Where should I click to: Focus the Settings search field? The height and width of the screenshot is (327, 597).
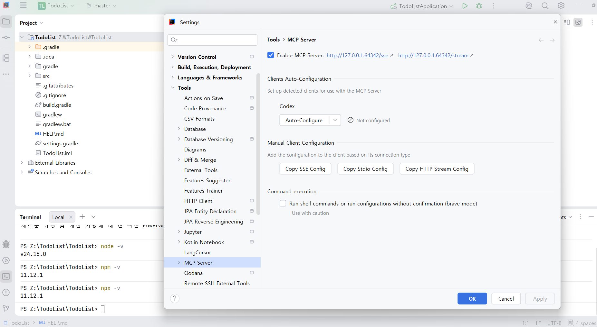pyautogui.click(x=212, y=40)
